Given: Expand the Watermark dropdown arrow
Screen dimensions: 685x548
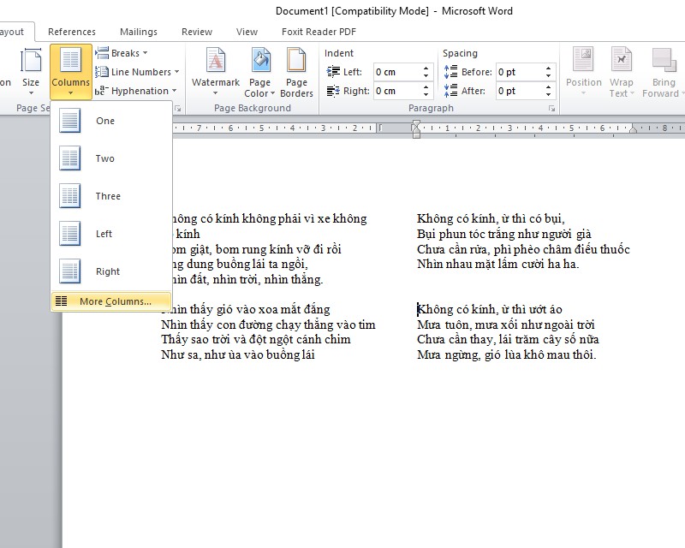Looking at the screenshot, I should tap(216, 93).
